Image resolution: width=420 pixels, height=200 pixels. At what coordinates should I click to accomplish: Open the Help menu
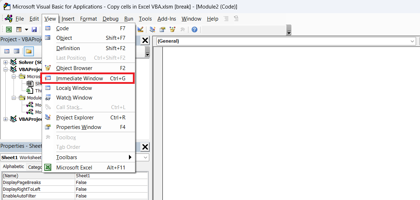pos(213,19)
